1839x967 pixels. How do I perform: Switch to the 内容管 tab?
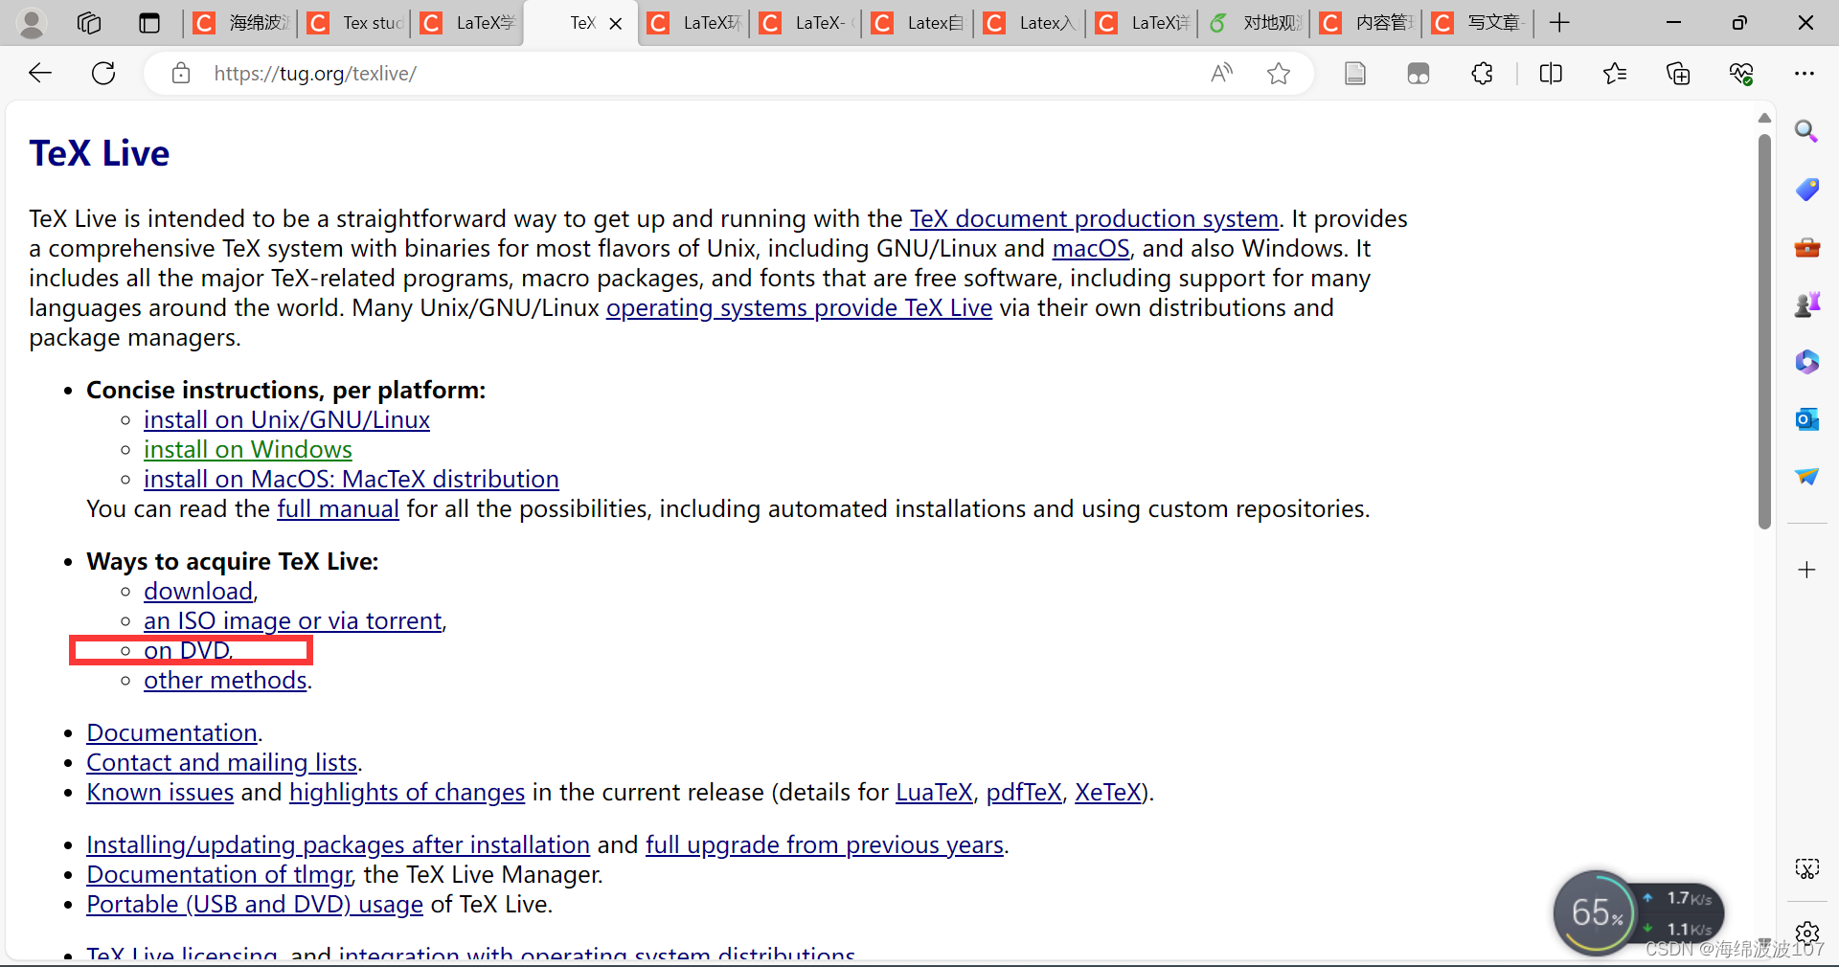(1367, 23)
